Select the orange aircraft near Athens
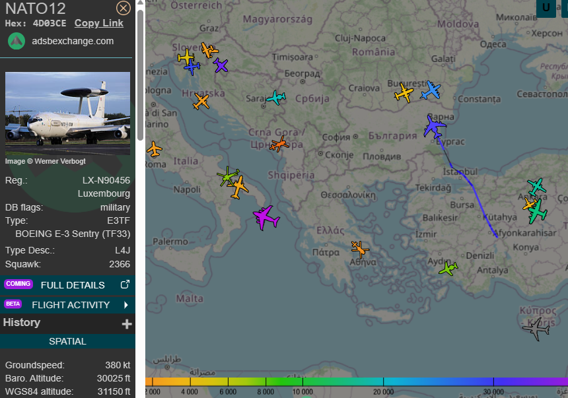This screenshot has width=568, height=398. 360,249
